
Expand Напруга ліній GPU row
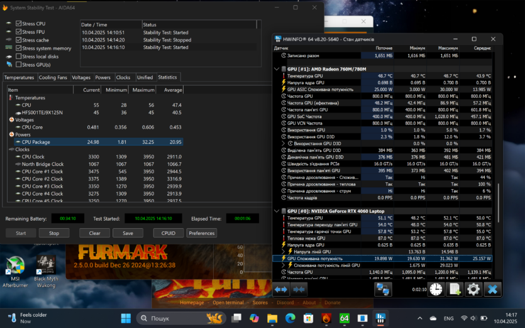tap(284, 252)
